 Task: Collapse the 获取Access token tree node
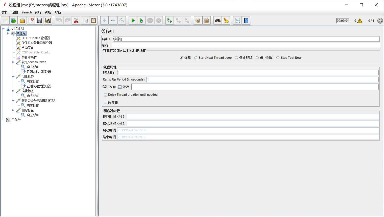13,62
